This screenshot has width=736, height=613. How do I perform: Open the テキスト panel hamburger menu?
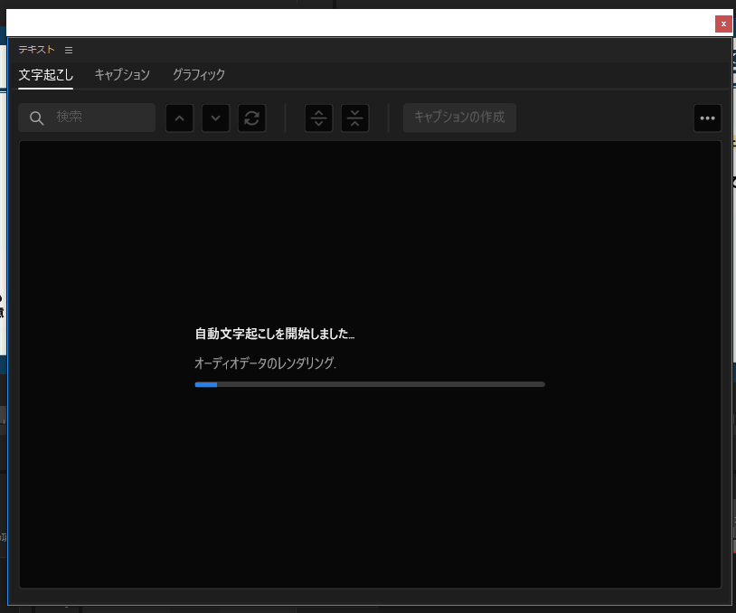point(69,50)
